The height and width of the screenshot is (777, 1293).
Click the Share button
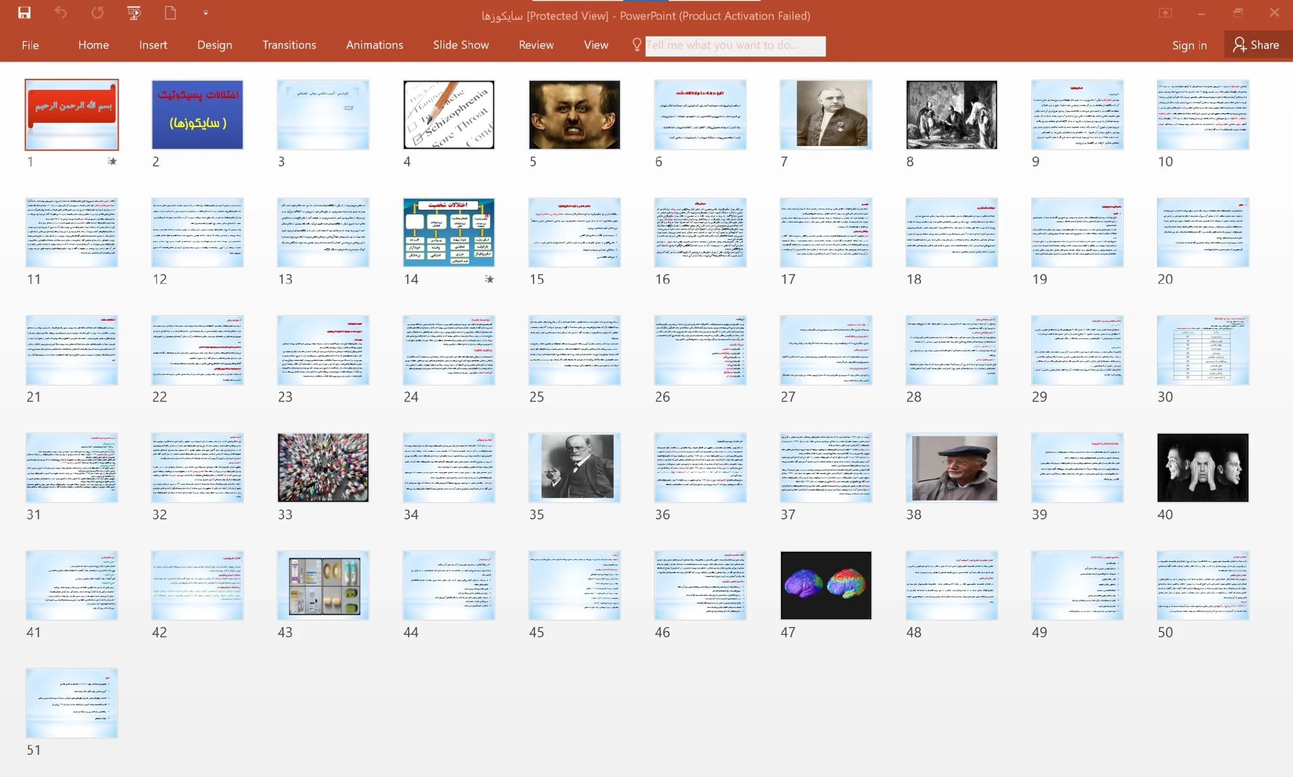1258,44
